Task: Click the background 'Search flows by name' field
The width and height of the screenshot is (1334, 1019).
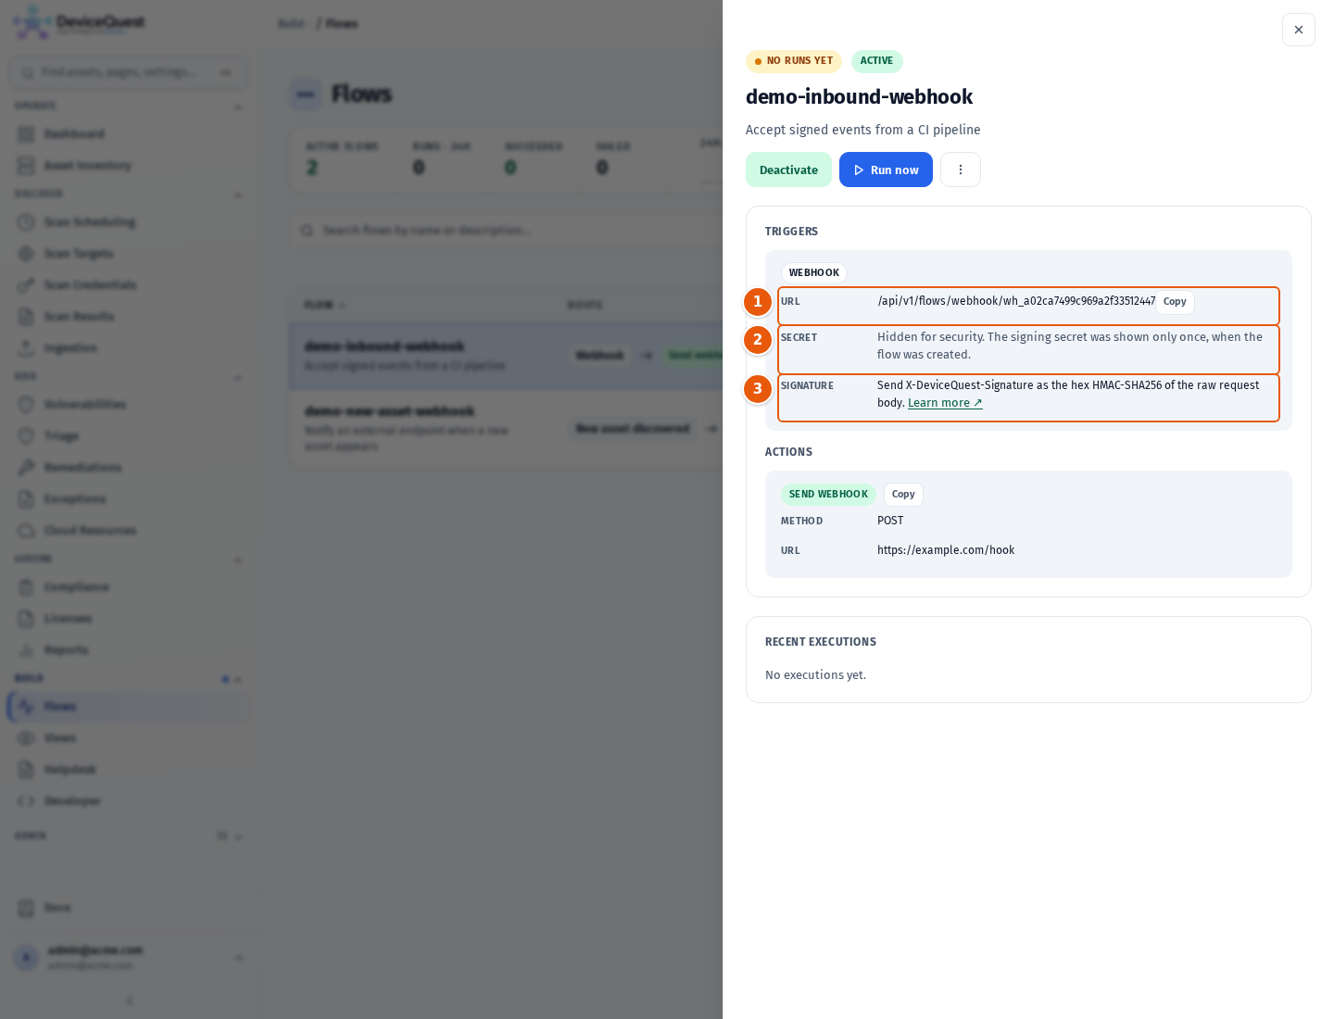Action: [x=506, y=230]
